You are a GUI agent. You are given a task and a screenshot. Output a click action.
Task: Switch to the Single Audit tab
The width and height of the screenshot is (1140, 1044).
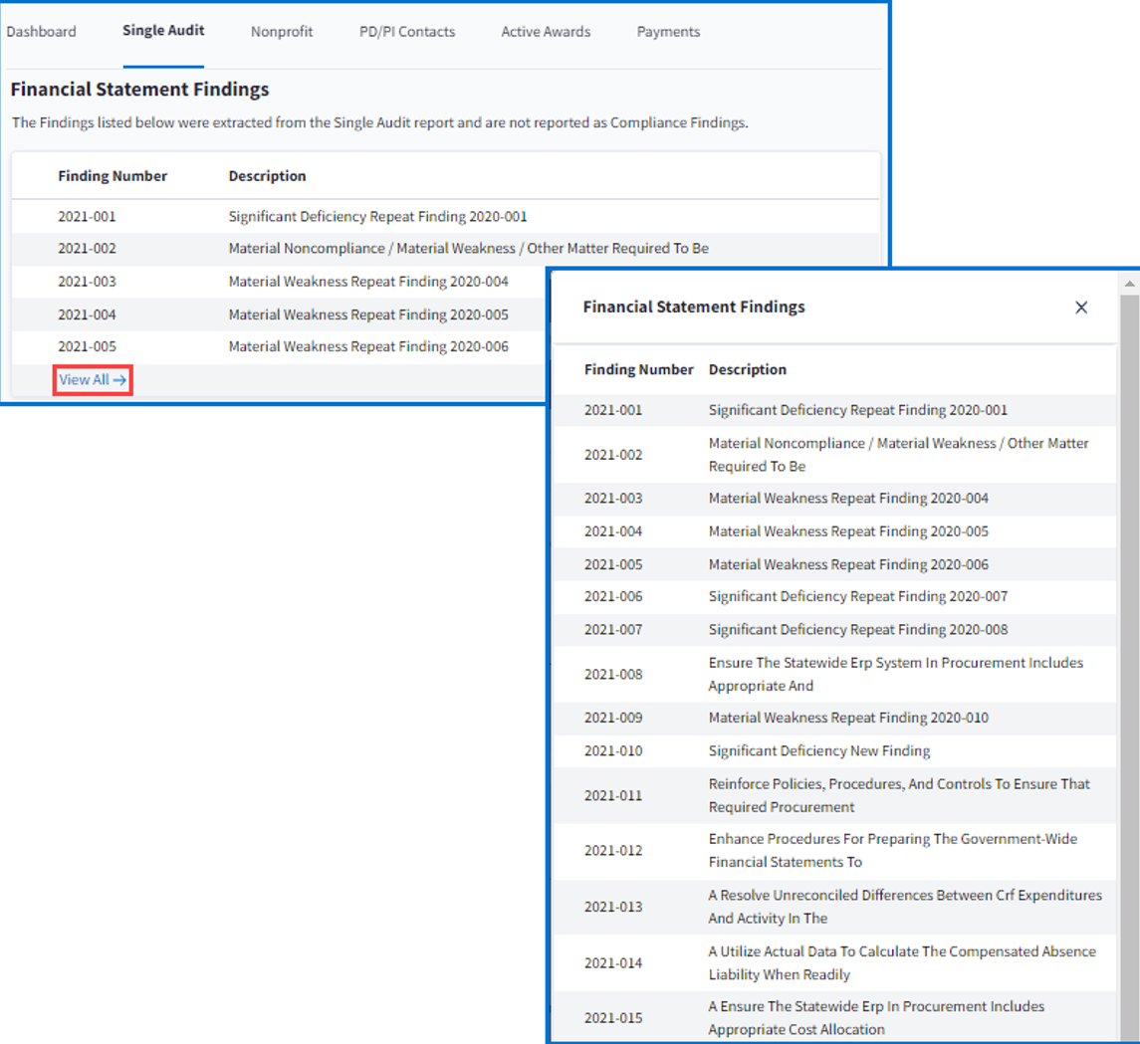(163, 31)
